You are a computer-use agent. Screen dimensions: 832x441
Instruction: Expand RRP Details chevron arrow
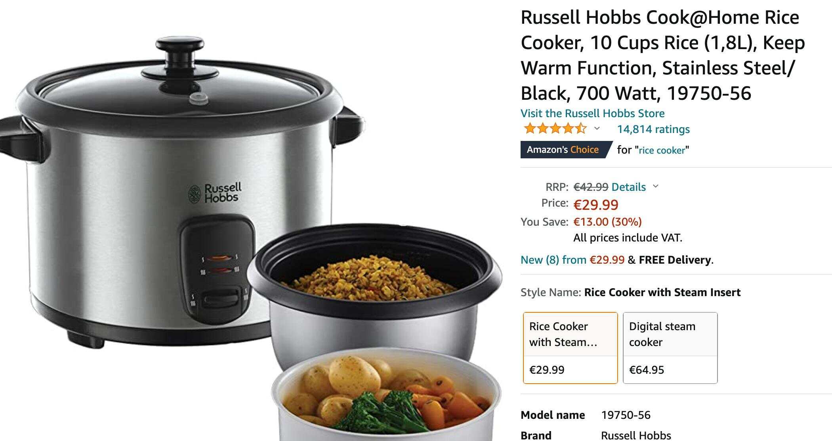click(x=656, y=186)
